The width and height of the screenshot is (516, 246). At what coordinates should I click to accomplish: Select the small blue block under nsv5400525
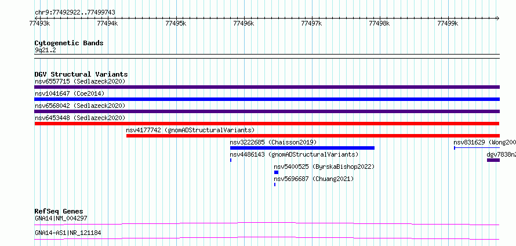coord(276,172)
